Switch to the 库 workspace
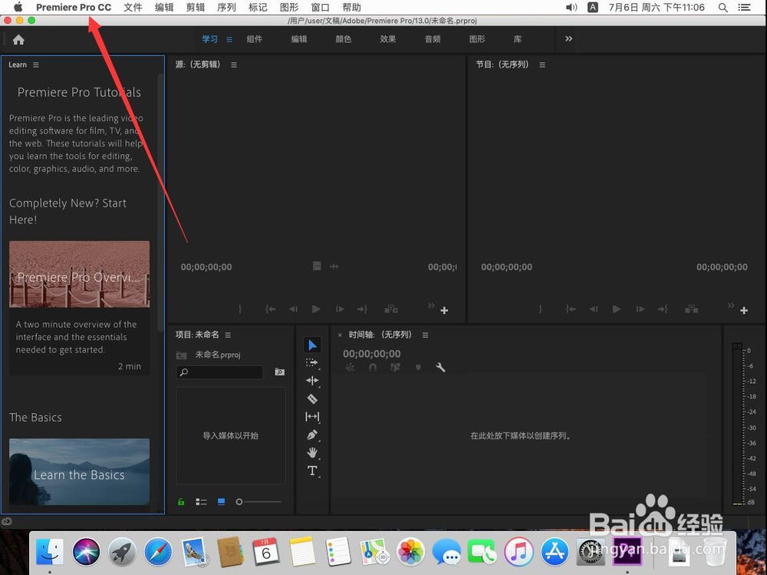767x575 pixels. pos(518,39)
